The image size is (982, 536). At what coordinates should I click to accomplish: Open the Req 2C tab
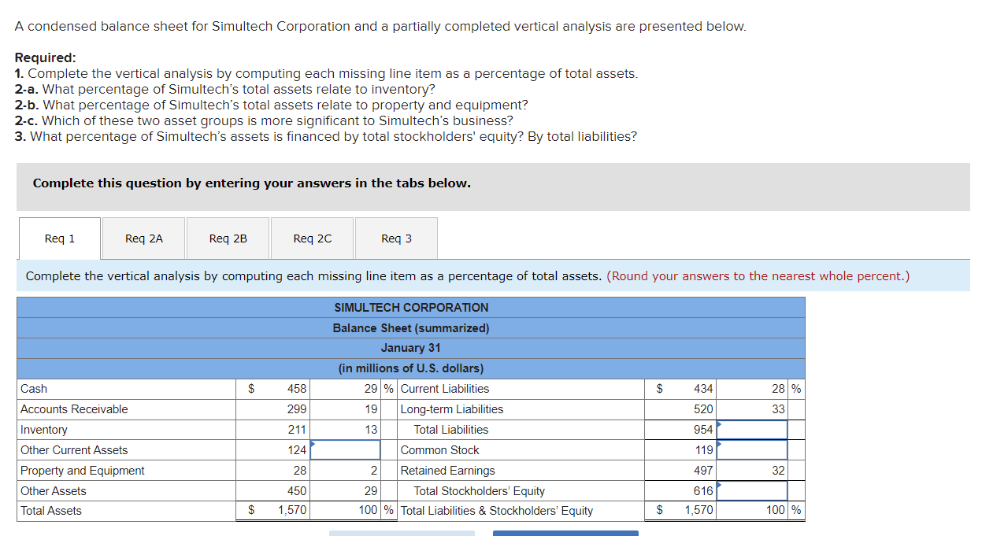point(313,238)
